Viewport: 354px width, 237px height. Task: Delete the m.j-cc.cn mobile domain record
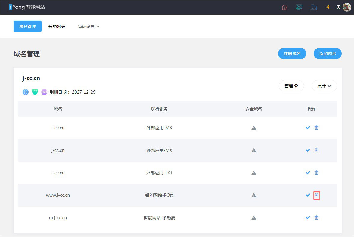tap(316, 218)
